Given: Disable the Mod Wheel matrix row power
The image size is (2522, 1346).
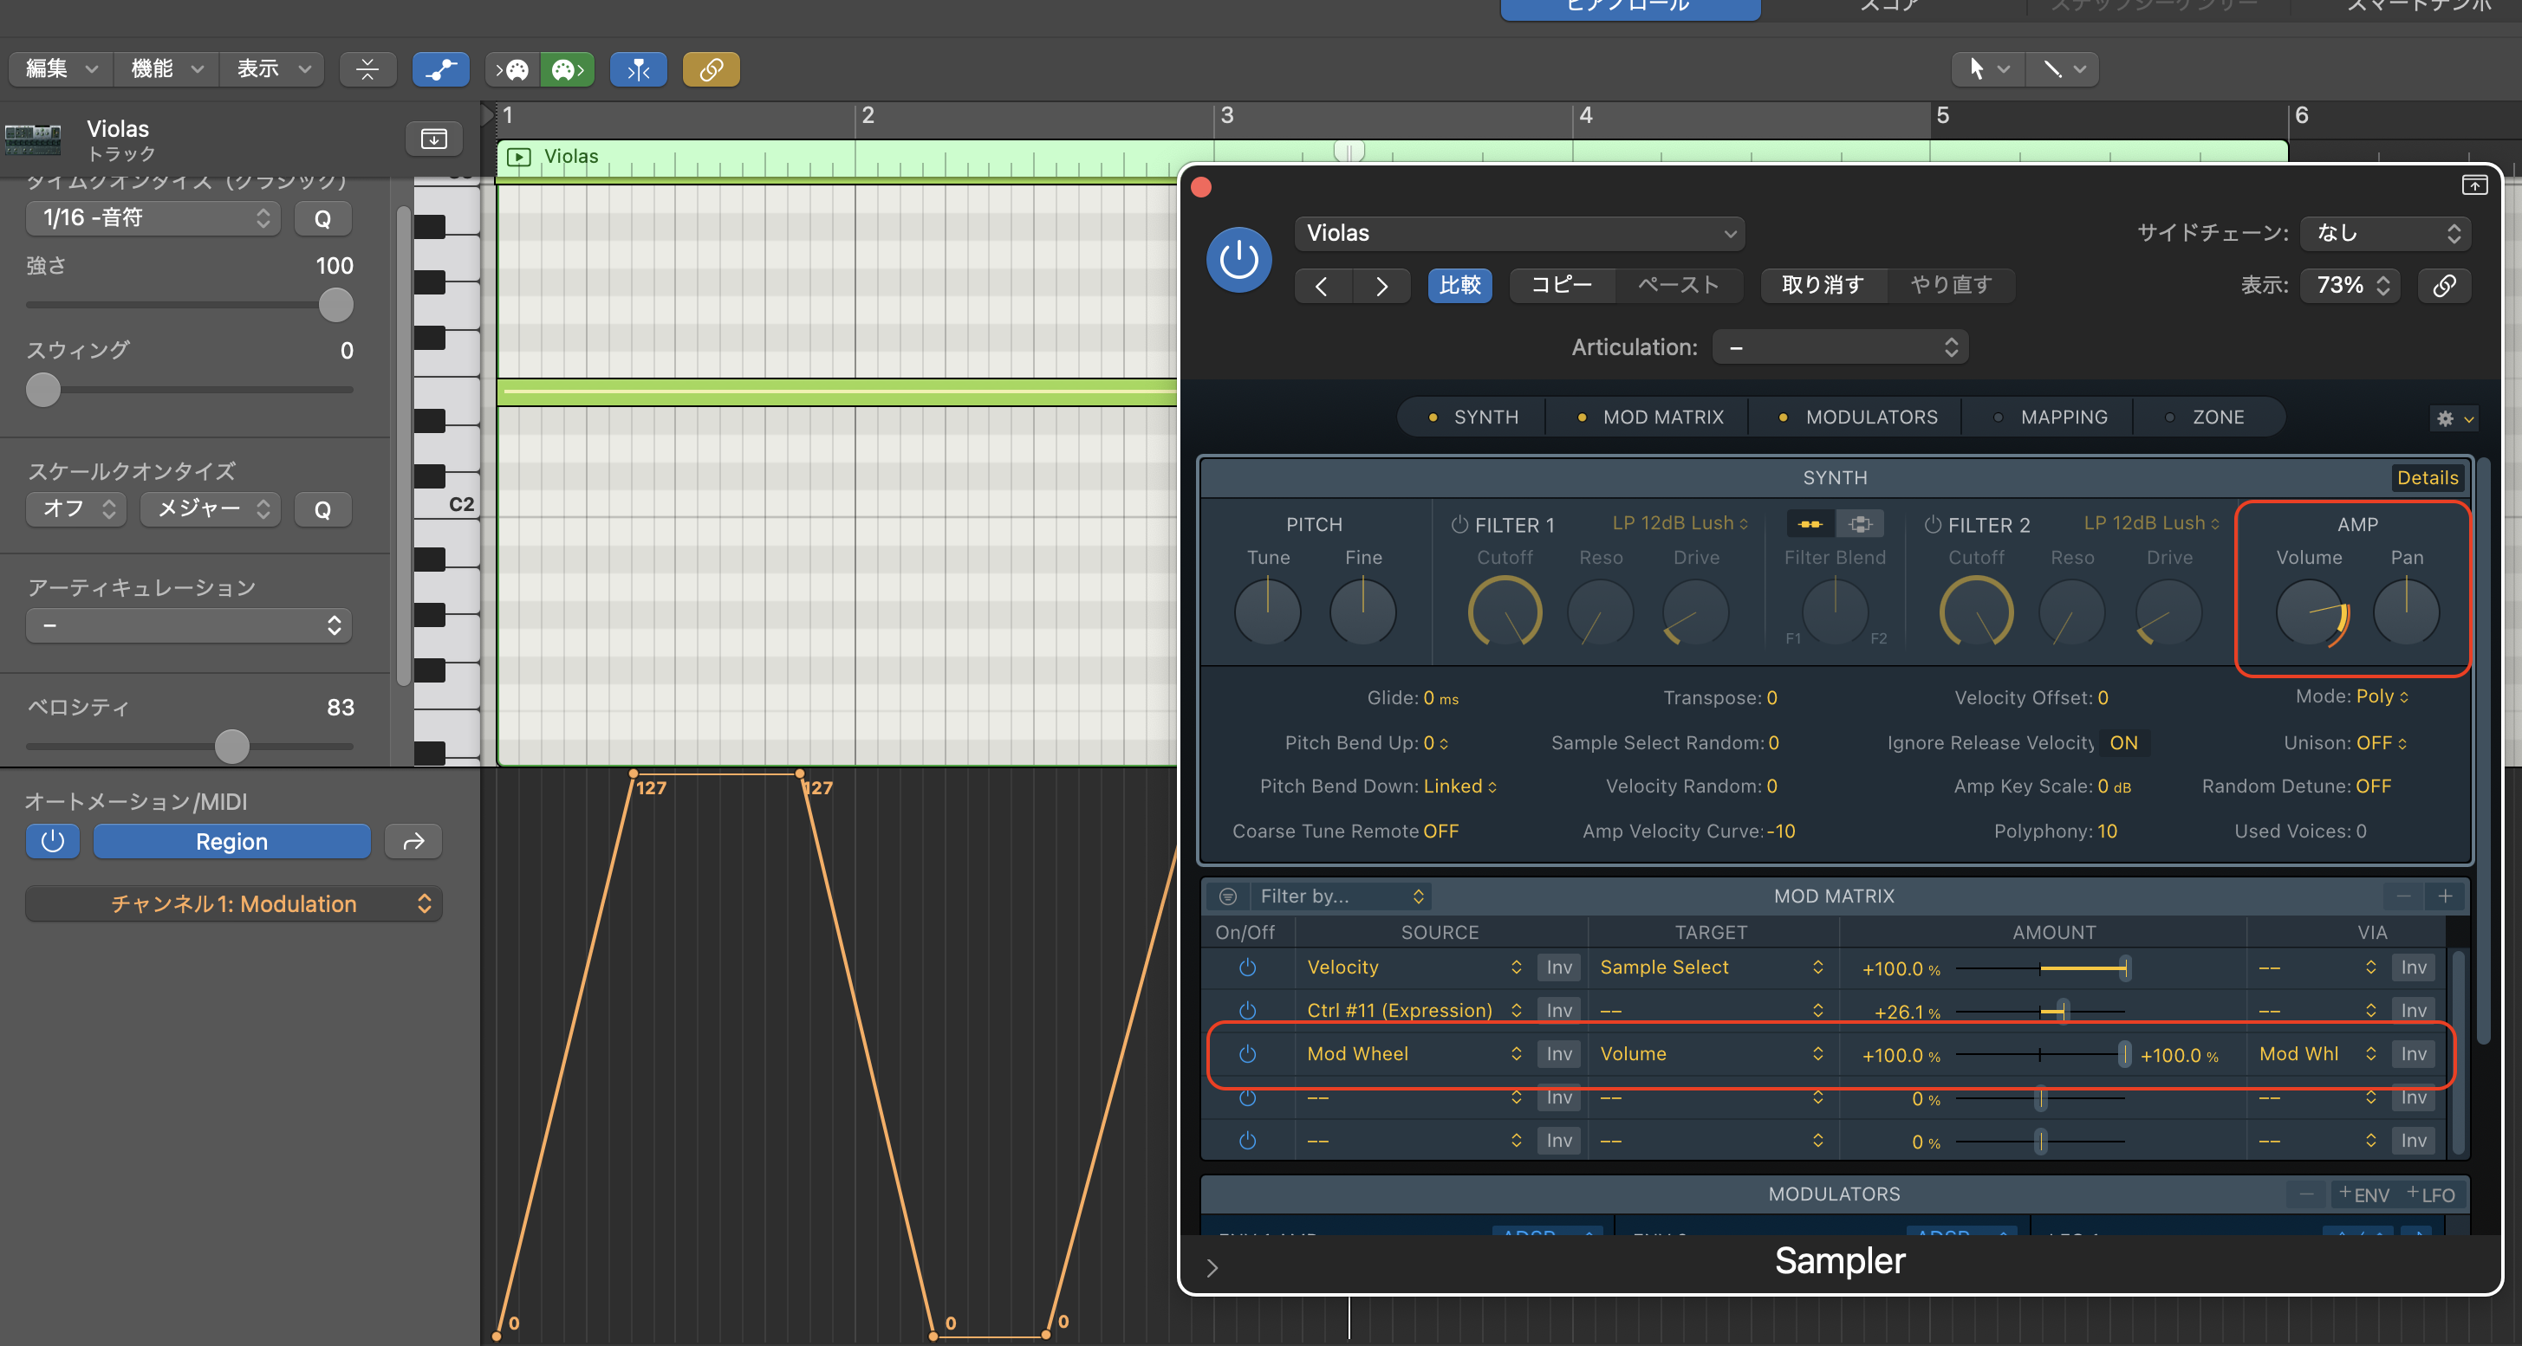Looking at the screenshot, I should tap(1247, 1054).
